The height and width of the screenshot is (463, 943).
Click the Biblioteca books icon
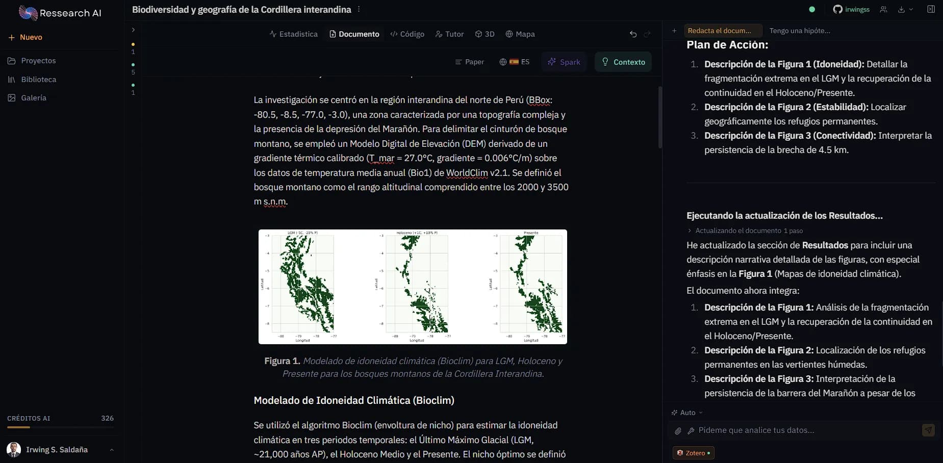click(12, 80)
